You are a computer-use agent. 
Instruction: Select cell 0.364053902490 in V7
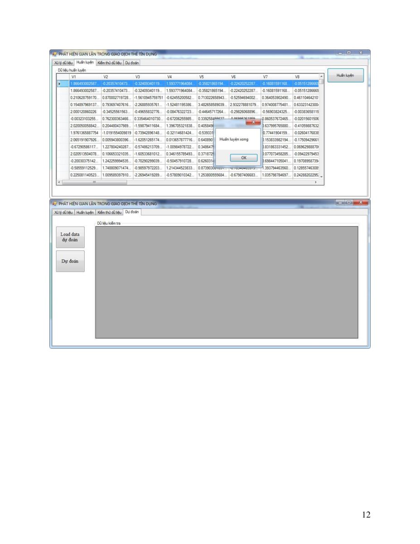pyautogui.click(x=276, y=97)
